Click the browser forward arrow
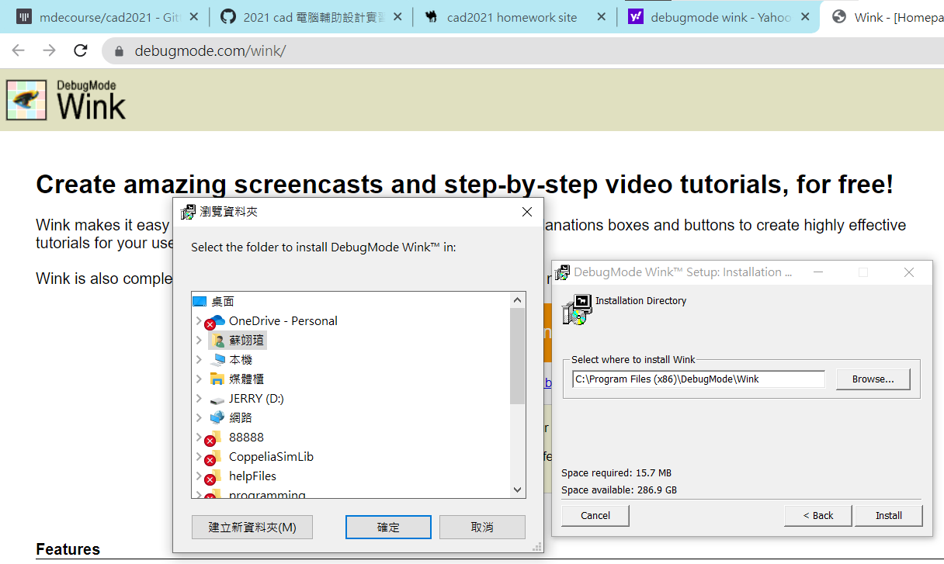 pyautogui.click(x=49, y=51)
